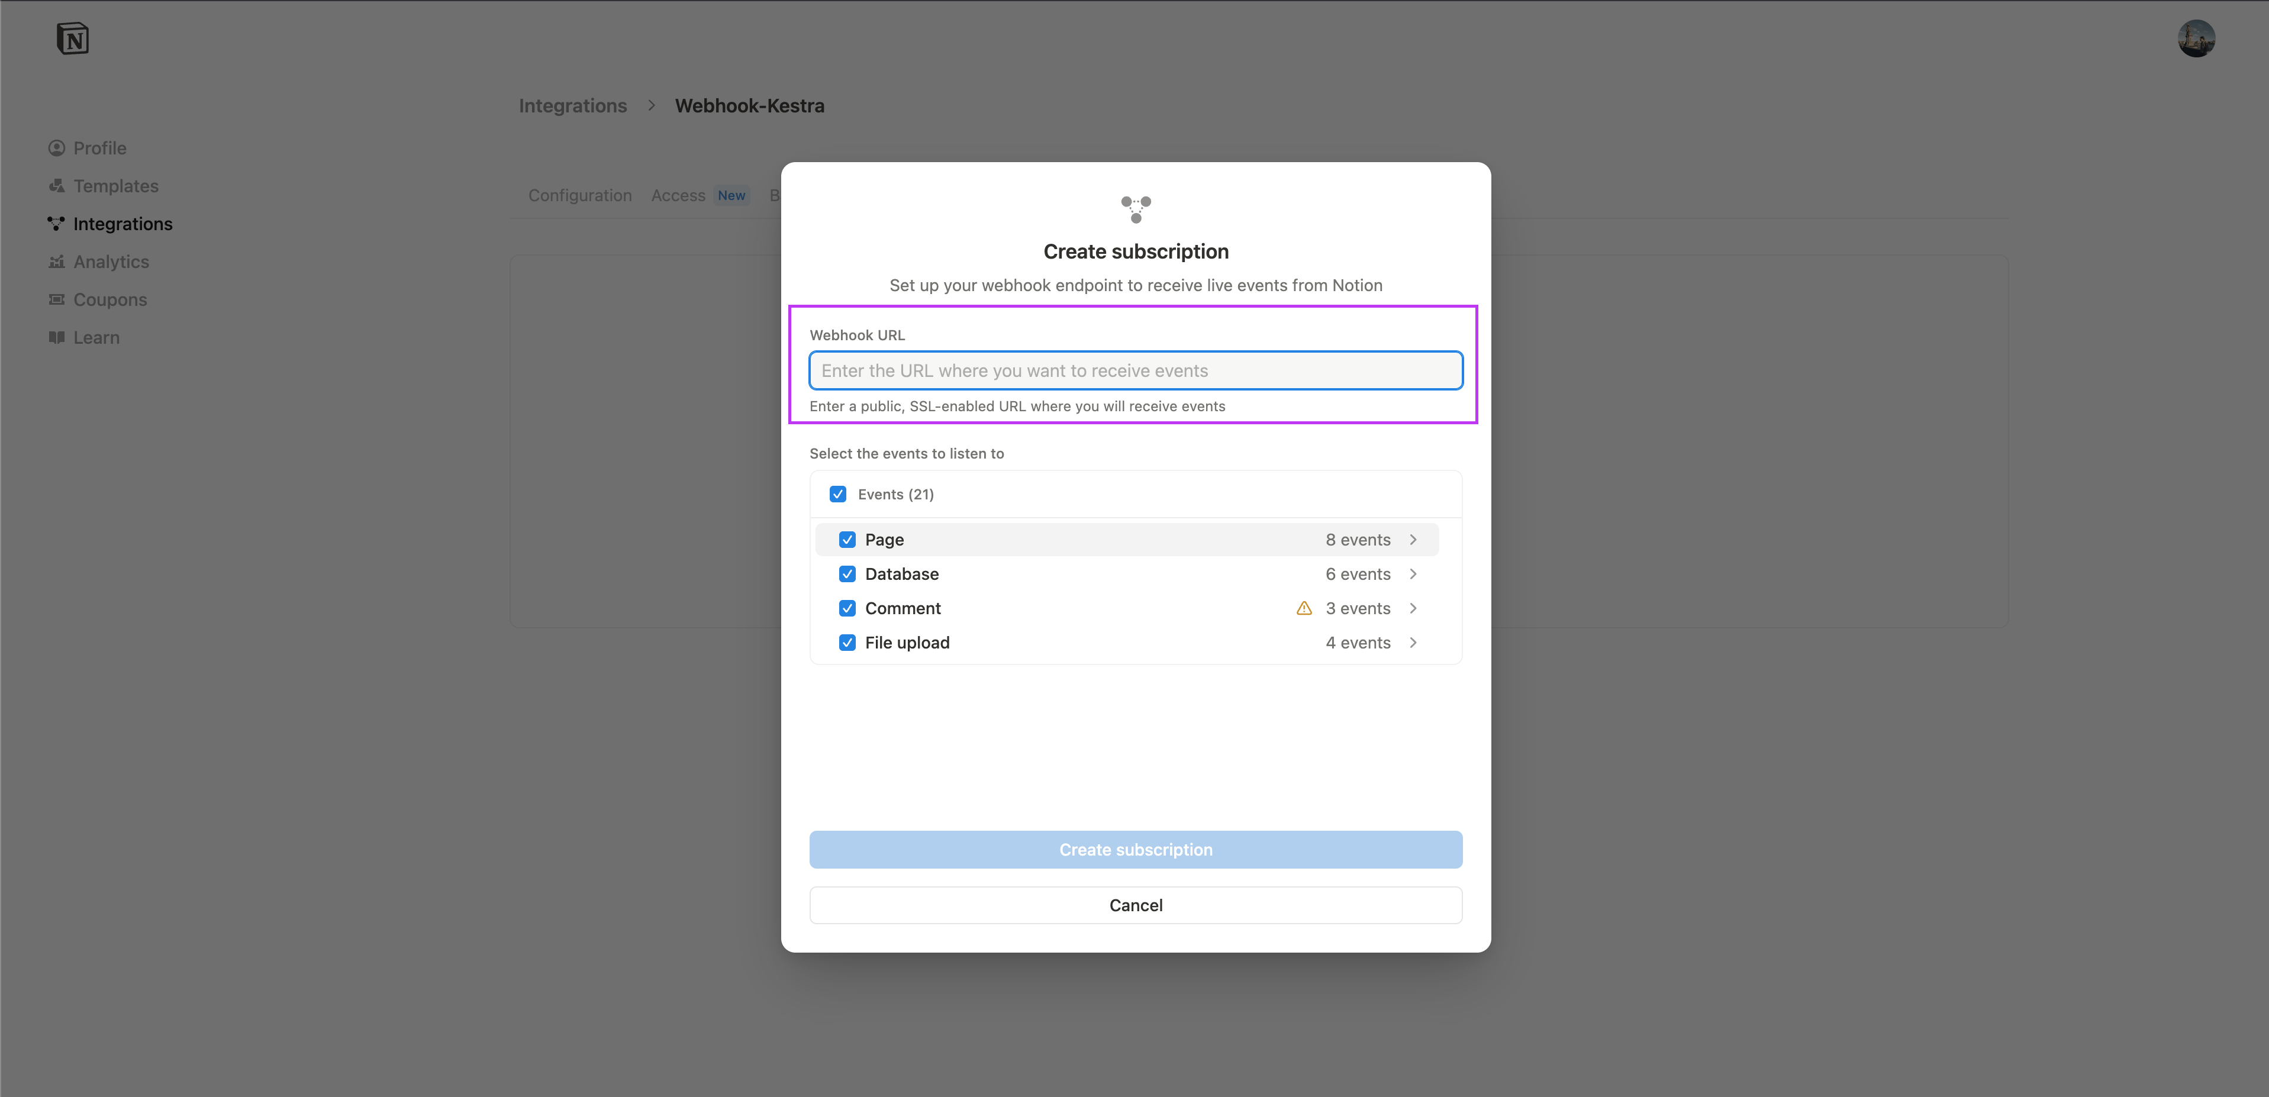The image size is (2269, 1097).
Task: Click the user avatar thumbnail
Action: click(2197, 38)
